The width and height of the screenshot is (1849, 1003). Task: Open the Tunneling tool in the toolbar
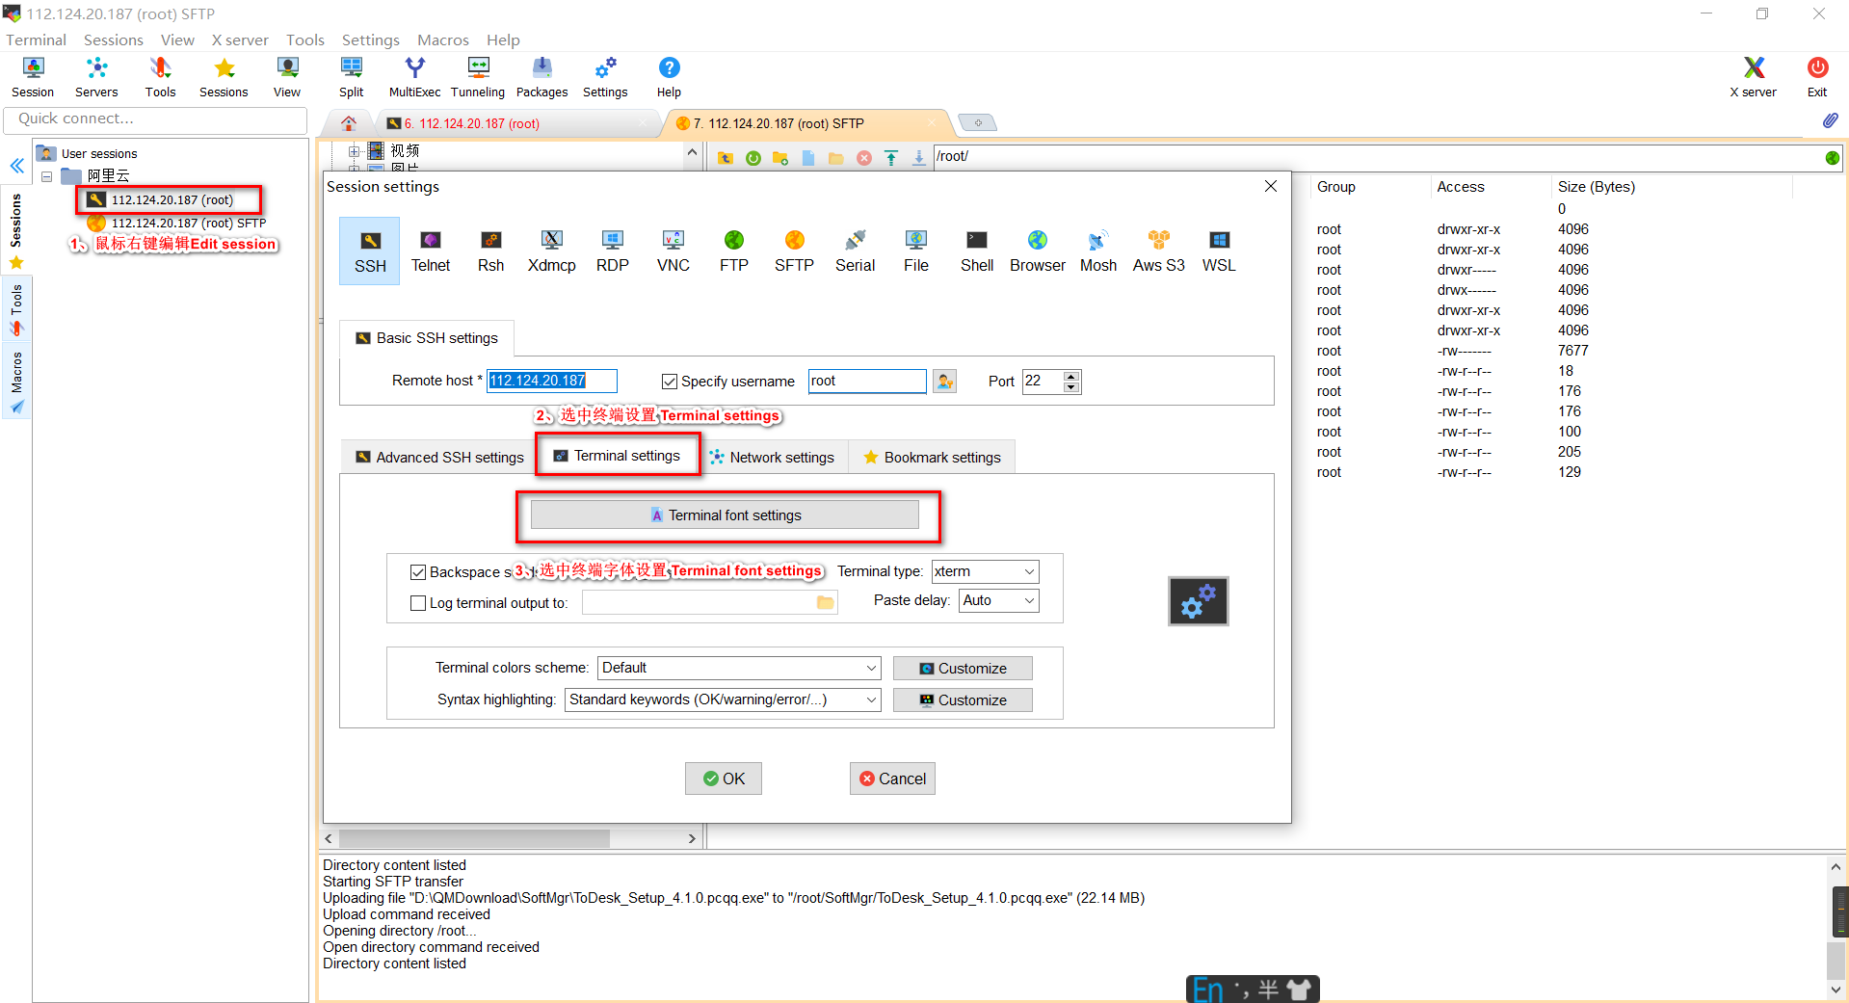pyautogui.click(x=477, y=76)
